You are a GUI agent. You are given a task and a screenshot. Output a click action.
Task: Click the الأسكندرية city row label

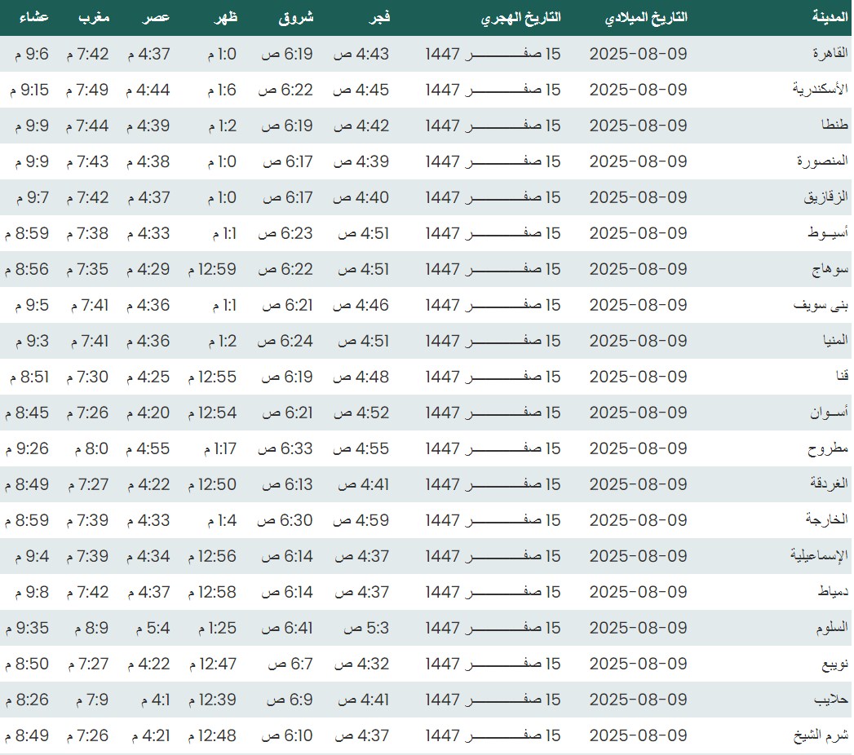[820, 90]
